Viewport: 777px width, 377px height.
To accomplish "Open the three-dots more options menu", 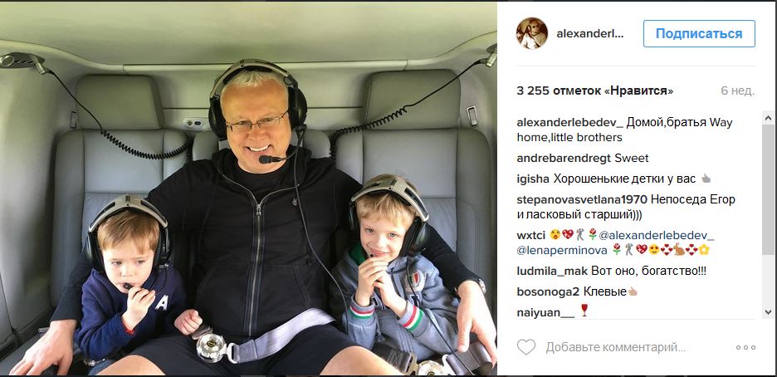I will [x=745, y=348].
